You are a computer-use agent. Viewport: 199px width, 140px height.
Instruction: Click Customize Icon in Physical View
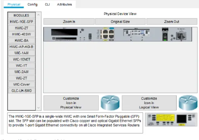click(x=71, y=103)
